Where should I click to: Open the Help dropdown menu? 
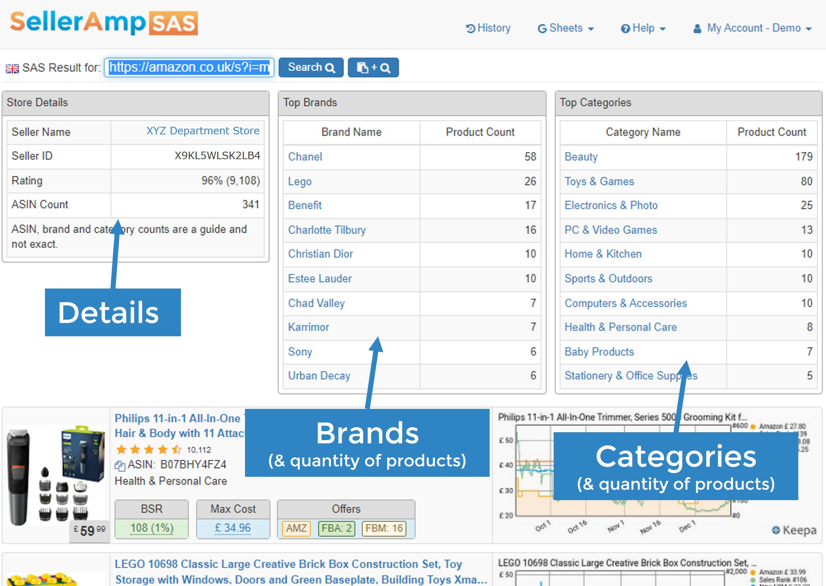643,28
